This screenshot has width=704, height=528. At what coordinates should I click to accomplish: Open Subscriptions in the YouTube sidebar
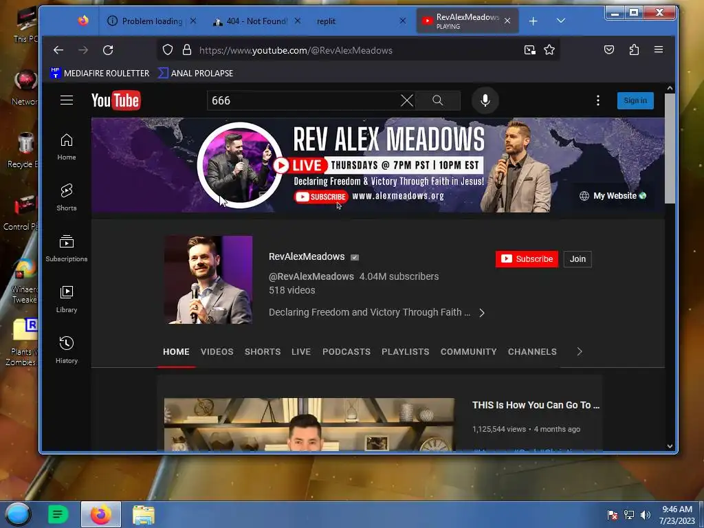(67, 248)
